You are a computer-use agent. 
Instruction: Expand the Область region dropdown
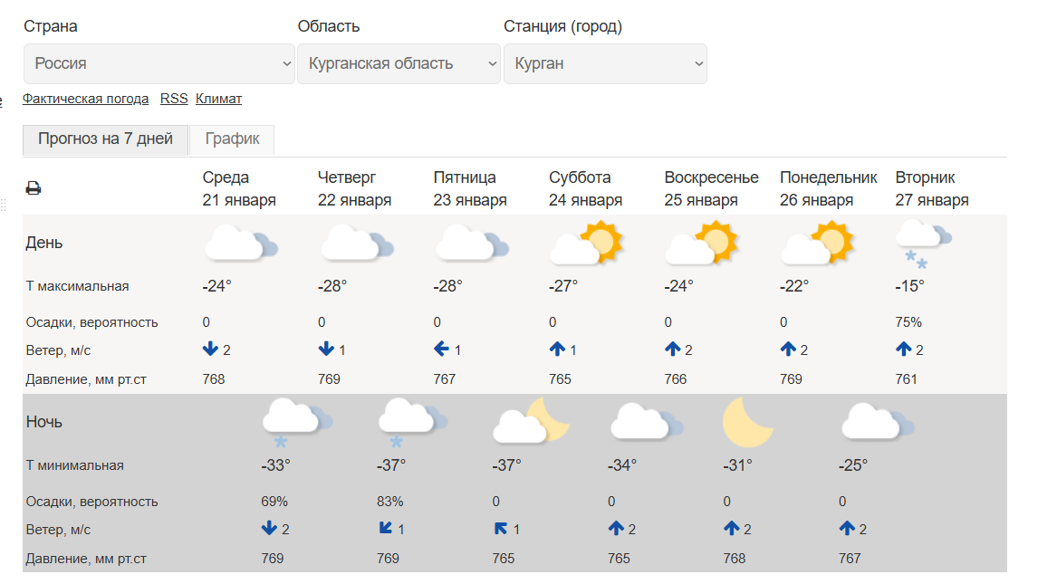pyautogui.click(x=399, y=64)
